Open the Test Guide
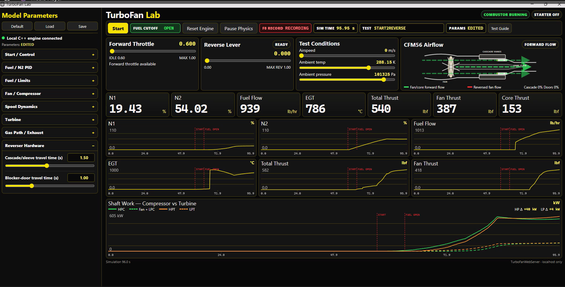Viewport: 565px width, 287px height. [500, 28]
